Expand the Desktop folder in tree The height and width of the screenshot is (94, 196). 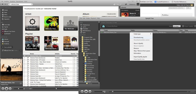(x=84, y=64)
